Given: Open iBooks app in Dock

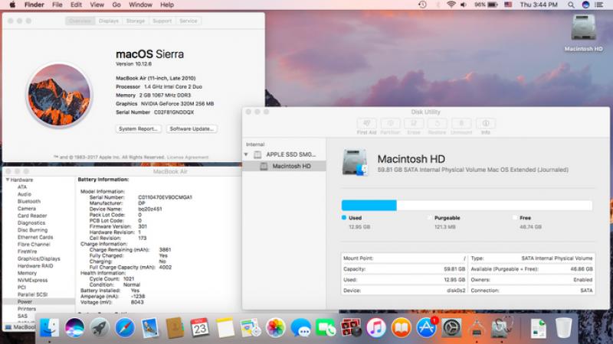Looking at the screenshot, I should (401, 328).
